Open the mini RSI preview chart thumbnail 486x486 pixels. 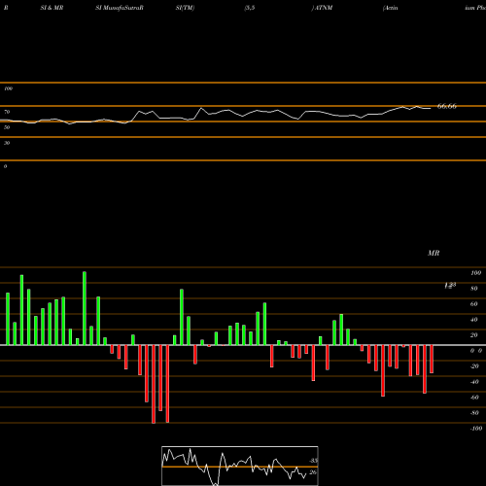[x=240, y=466]
